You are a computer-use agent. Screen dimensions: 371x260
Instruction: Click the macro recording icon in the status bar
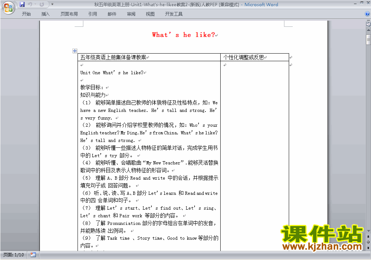pos(33,255)
